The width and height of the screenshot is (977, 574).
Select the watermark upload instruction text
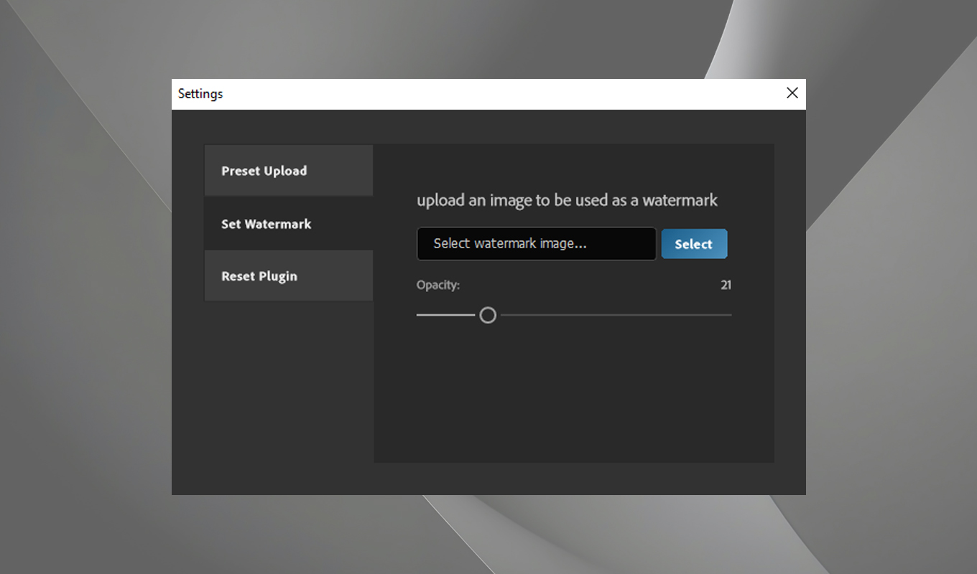[x=567, y=200]
